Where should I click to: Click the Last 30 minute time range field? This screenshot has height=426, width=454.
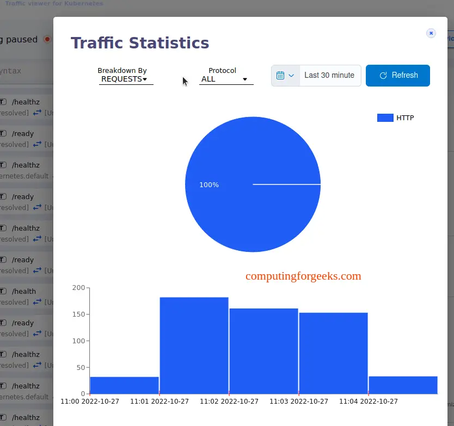pyautogui.click(x=330, y=76)
